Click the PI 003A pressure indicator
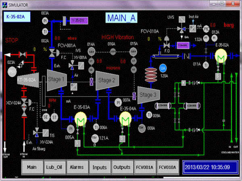 (x=45, y=21)
